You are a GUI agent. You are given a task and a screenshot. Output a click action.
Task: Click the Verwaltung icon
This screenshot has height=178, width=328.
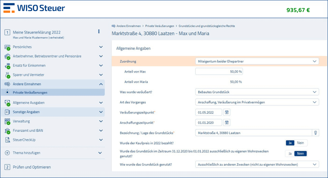click(7, 121)
